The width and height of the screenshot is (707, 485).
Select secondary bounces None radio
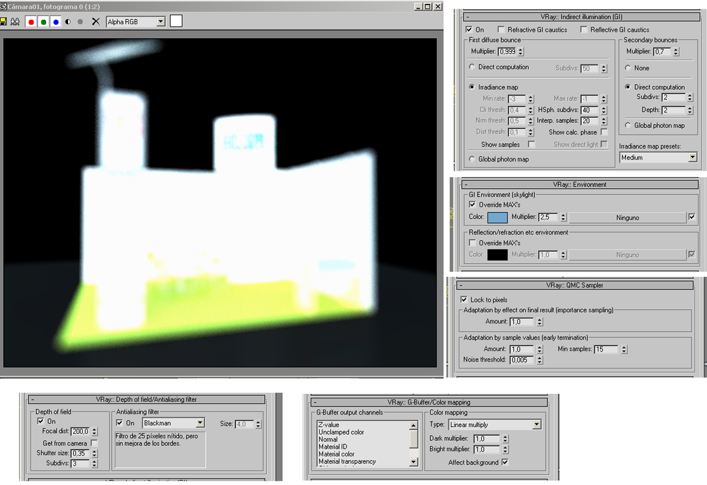(628, 67)
